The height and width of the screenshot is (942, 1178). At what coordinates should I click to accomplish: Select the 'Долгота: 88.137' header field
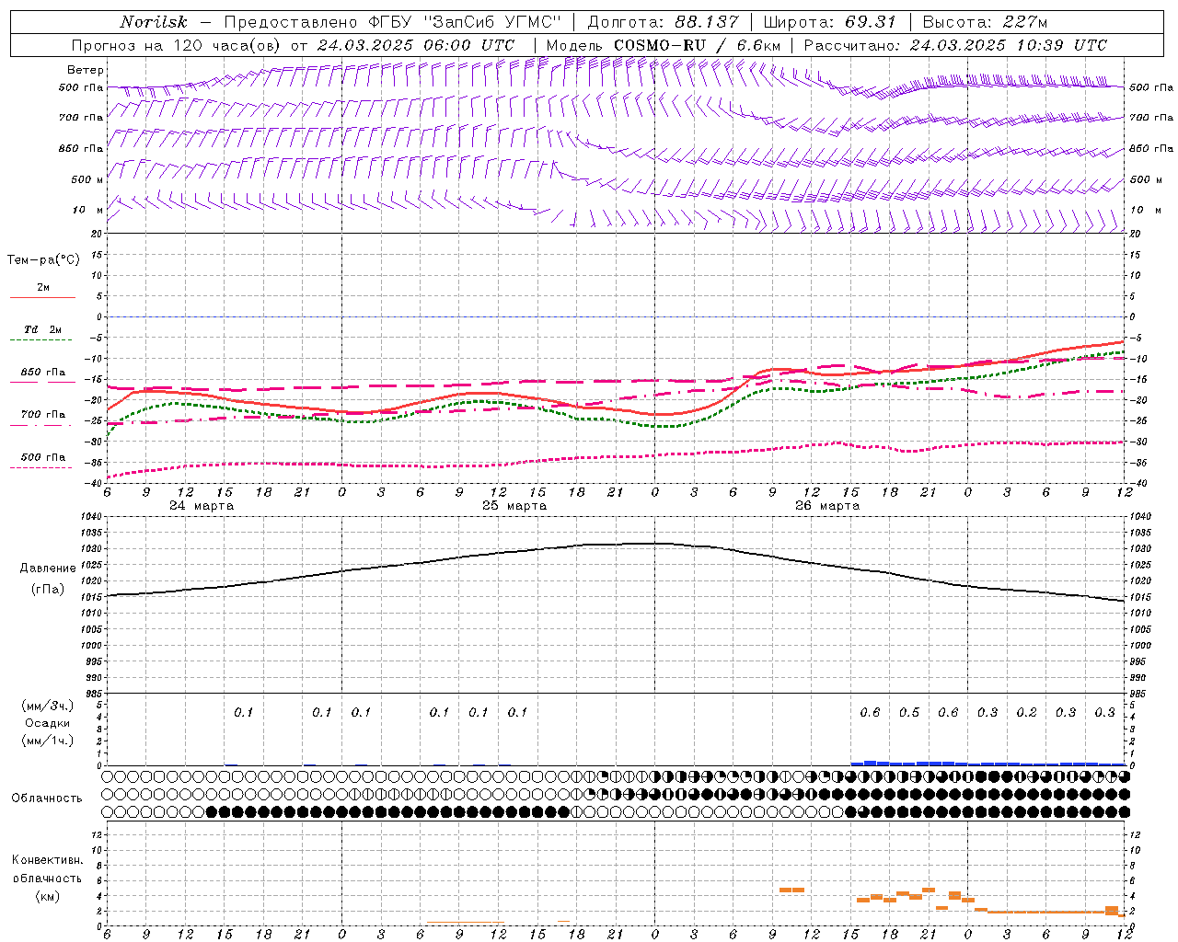coord(663,22)
